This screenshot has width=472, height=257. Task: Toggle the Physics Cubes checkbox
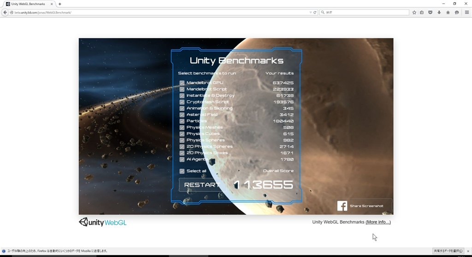point(182,134)
